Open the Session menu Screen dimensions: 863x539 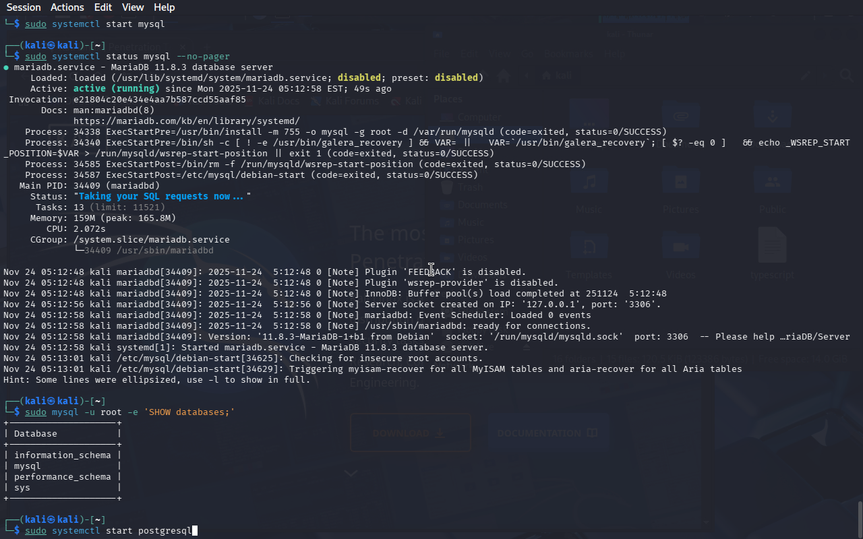click(24, 7)
